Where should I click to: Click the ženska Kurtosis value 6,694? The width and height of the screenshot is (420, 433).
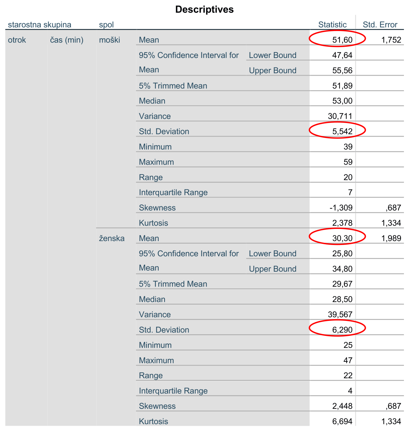342,421
